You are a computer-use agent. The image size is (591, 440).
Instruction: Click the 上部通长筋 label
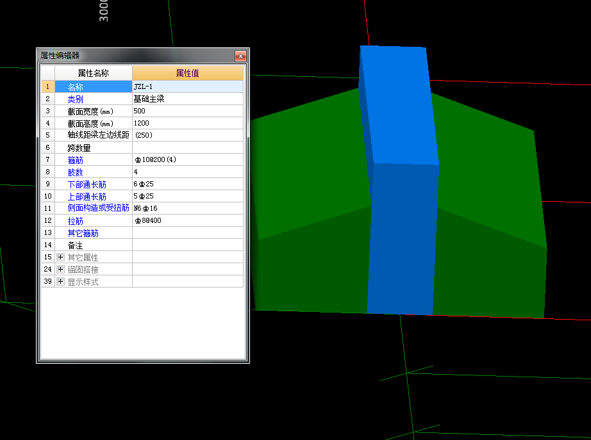[x=87, y=197]
